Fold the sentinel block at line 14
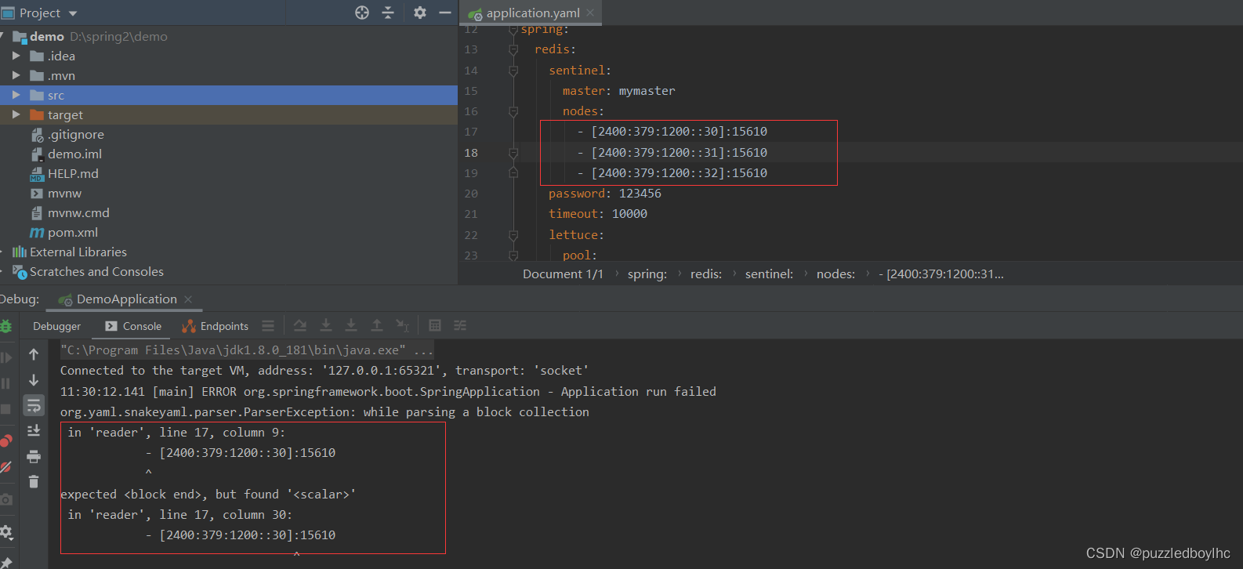This screenshot has width=1243, height=569. coord(513,71)
